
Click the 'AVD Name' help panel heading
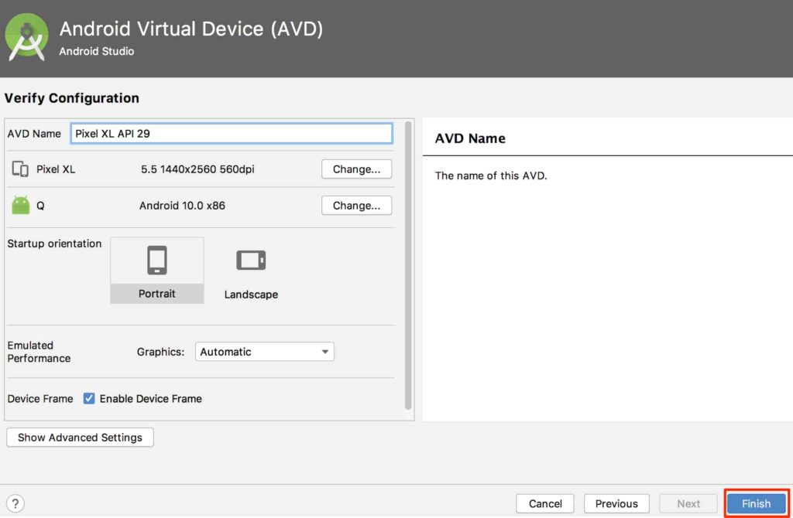(470, 138)
